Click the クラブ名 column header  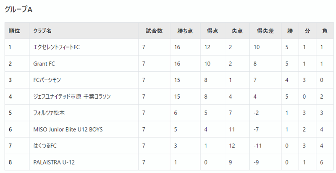pyautogui.click(x=42, y=31)
